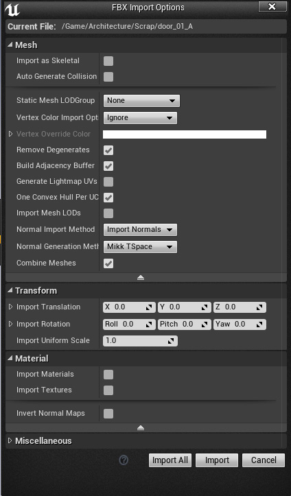Click the Import All button
This screenshot has height=496, width=291.
coord(170,460)
